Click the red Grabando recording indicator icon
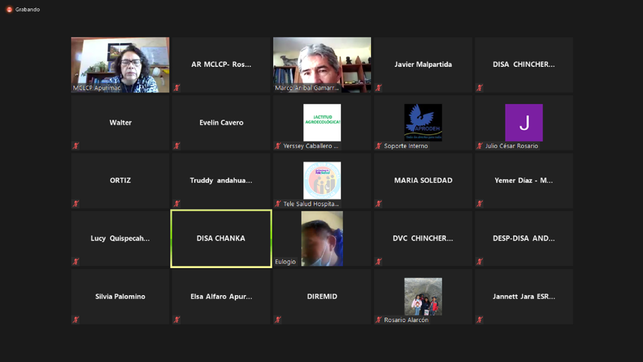This screenshot has height=362, width=643. (x=9, y=10)
